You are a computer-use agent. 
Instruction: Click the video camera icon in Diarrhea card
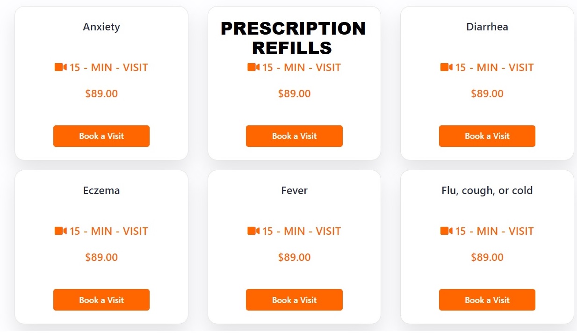447,67
